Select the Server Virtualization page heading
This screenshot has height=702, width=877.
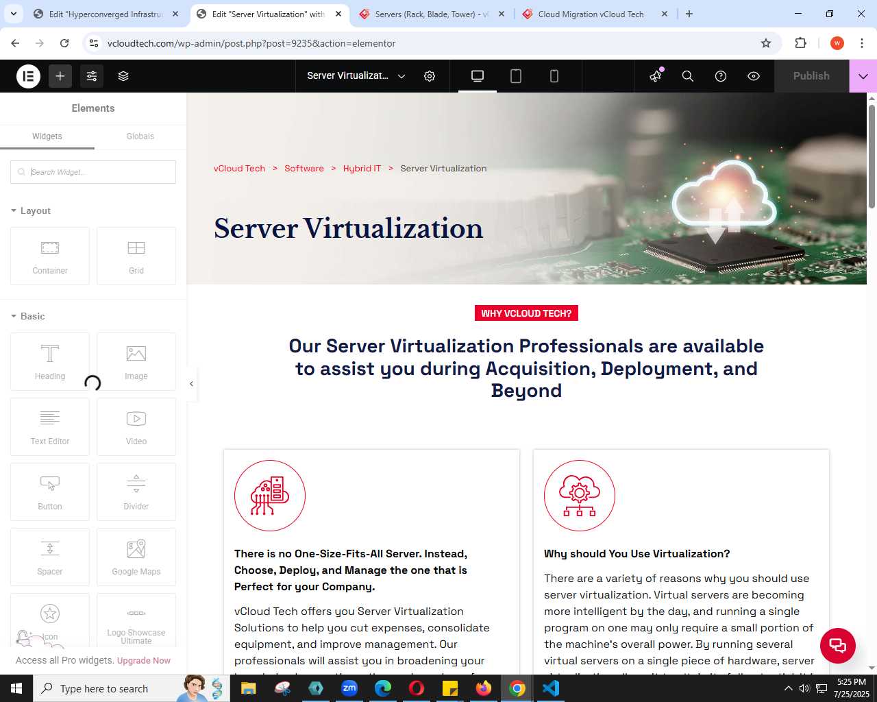(349, 228)
